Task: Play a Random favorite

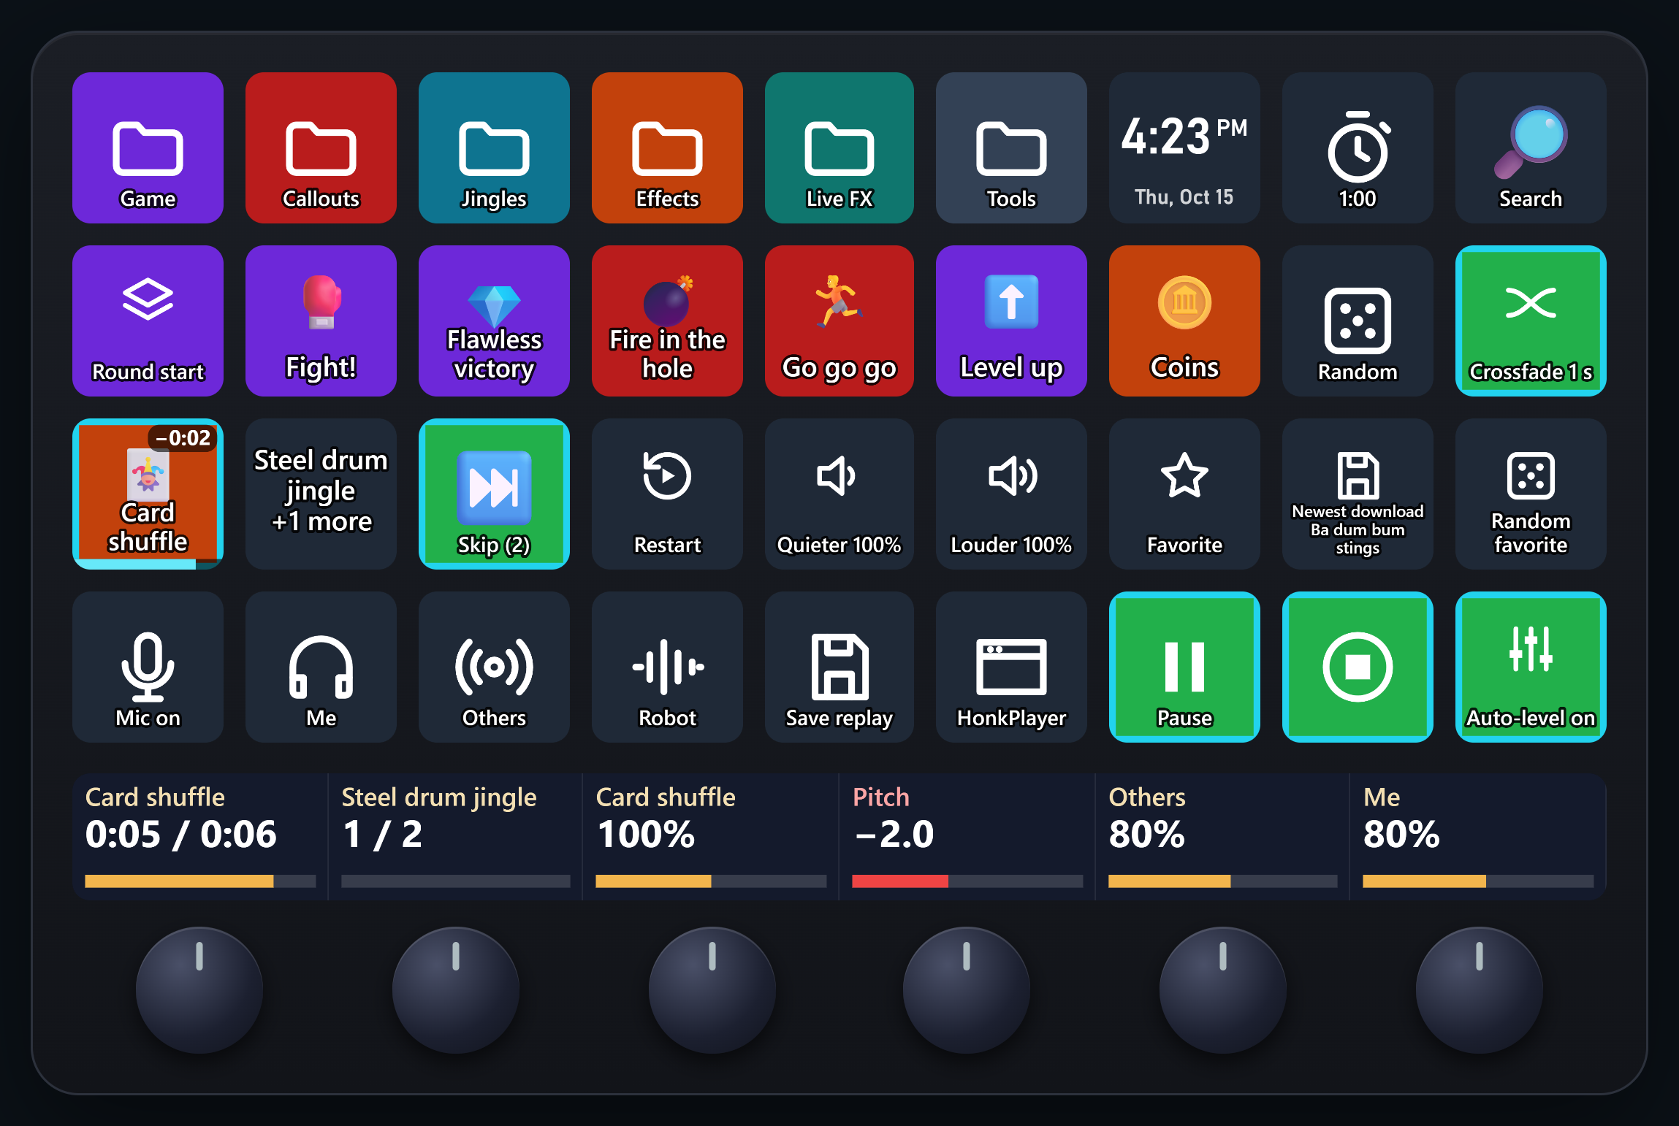Action: pos(1531,494)
